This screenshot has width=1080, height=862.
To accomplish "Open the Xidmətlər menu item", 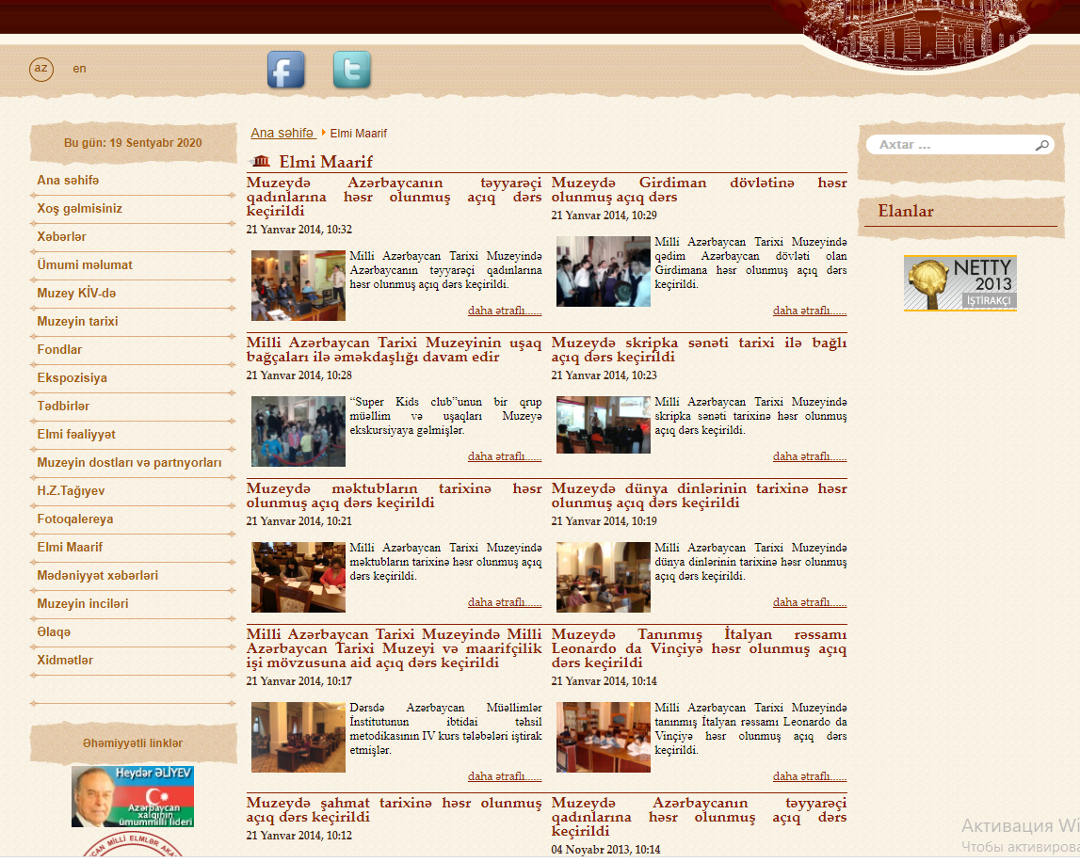I will pyautogui.click(x=65, y=661).
